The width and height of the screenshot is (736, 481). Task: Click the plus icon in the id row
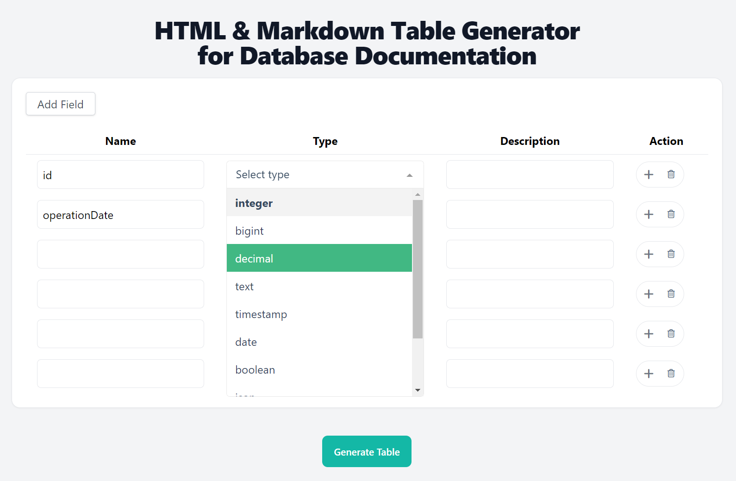649,175
